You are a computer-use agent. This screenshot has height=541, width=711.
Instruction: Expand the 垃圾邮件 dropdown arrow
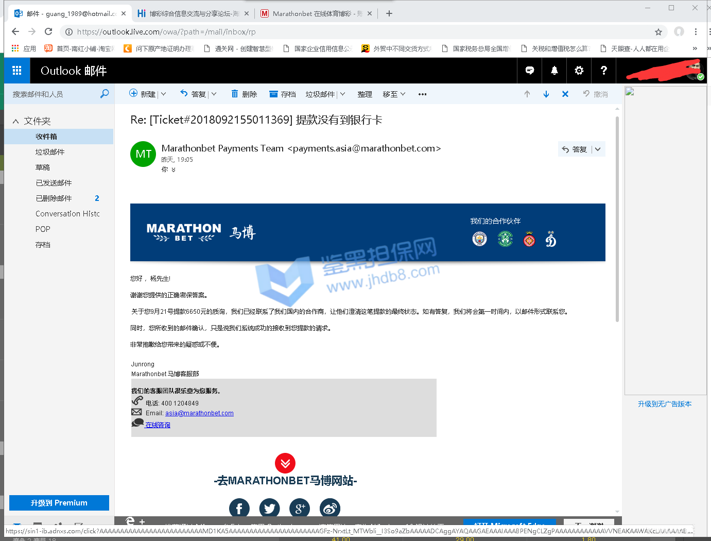(x=343, y=94)
